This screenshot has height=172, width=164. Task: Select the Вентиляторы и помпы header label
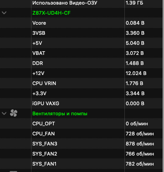pyautogui.click(x=60, y=113)
